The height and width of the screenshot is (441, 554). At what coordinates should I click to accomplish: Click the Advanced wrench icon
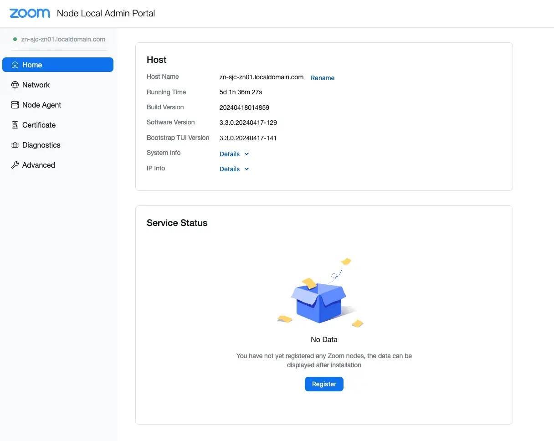point(15,165)
